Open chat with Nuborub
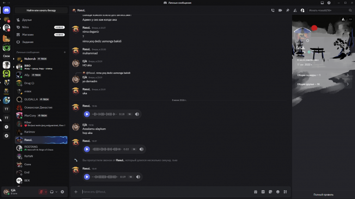This screenshot has width=355, height=199. 41,59
